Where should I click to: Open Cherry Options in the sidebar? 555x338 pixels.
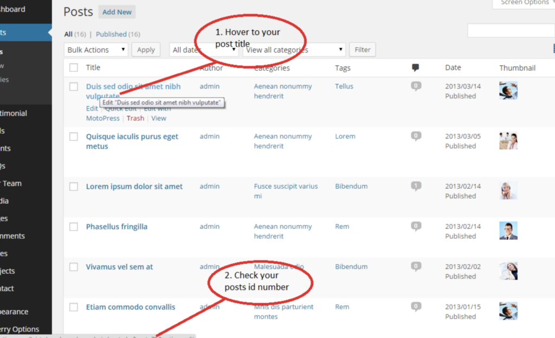click(x=20, y=329)
